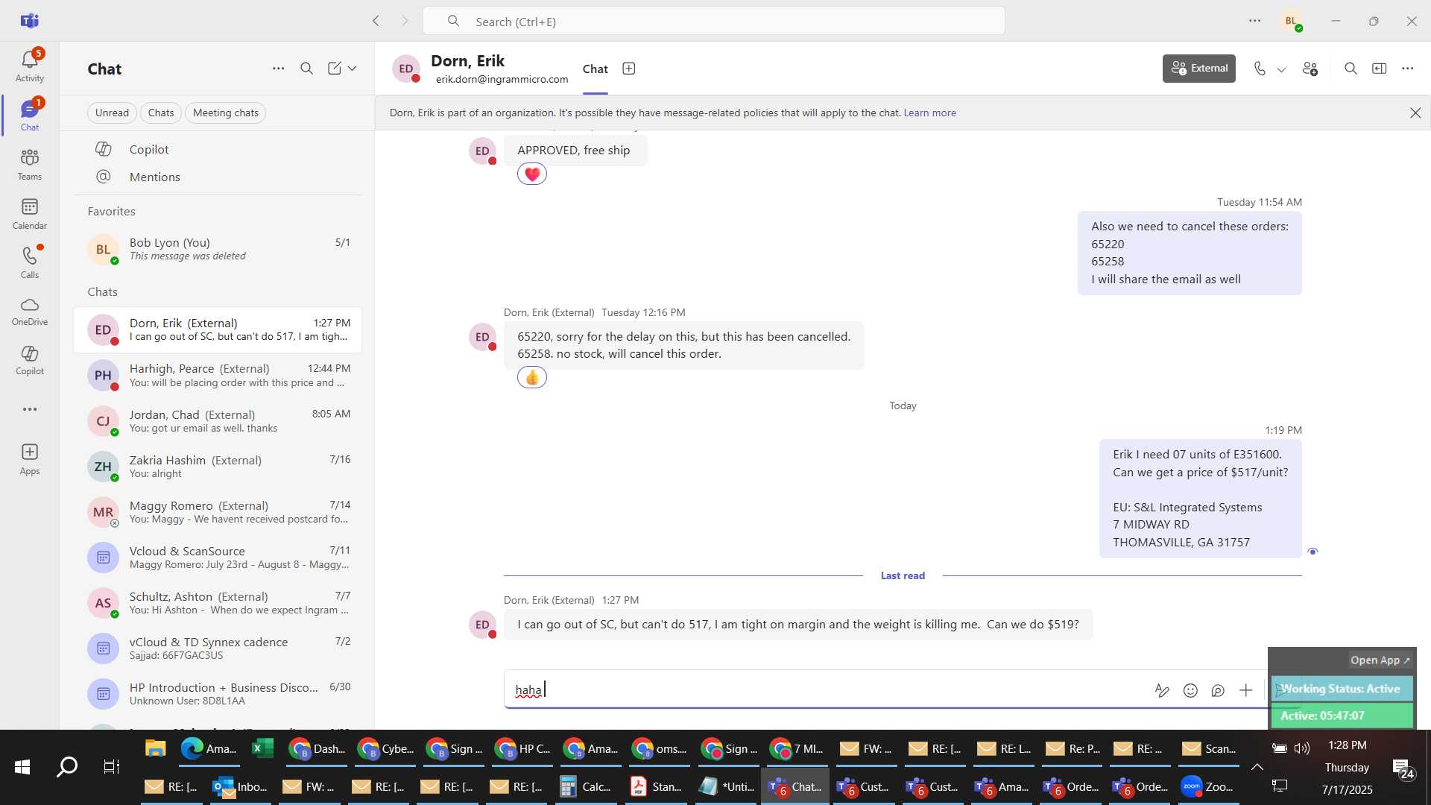Open Mentions in chat list
Viewport: 1431px width, 805px height.
(218, 177)
